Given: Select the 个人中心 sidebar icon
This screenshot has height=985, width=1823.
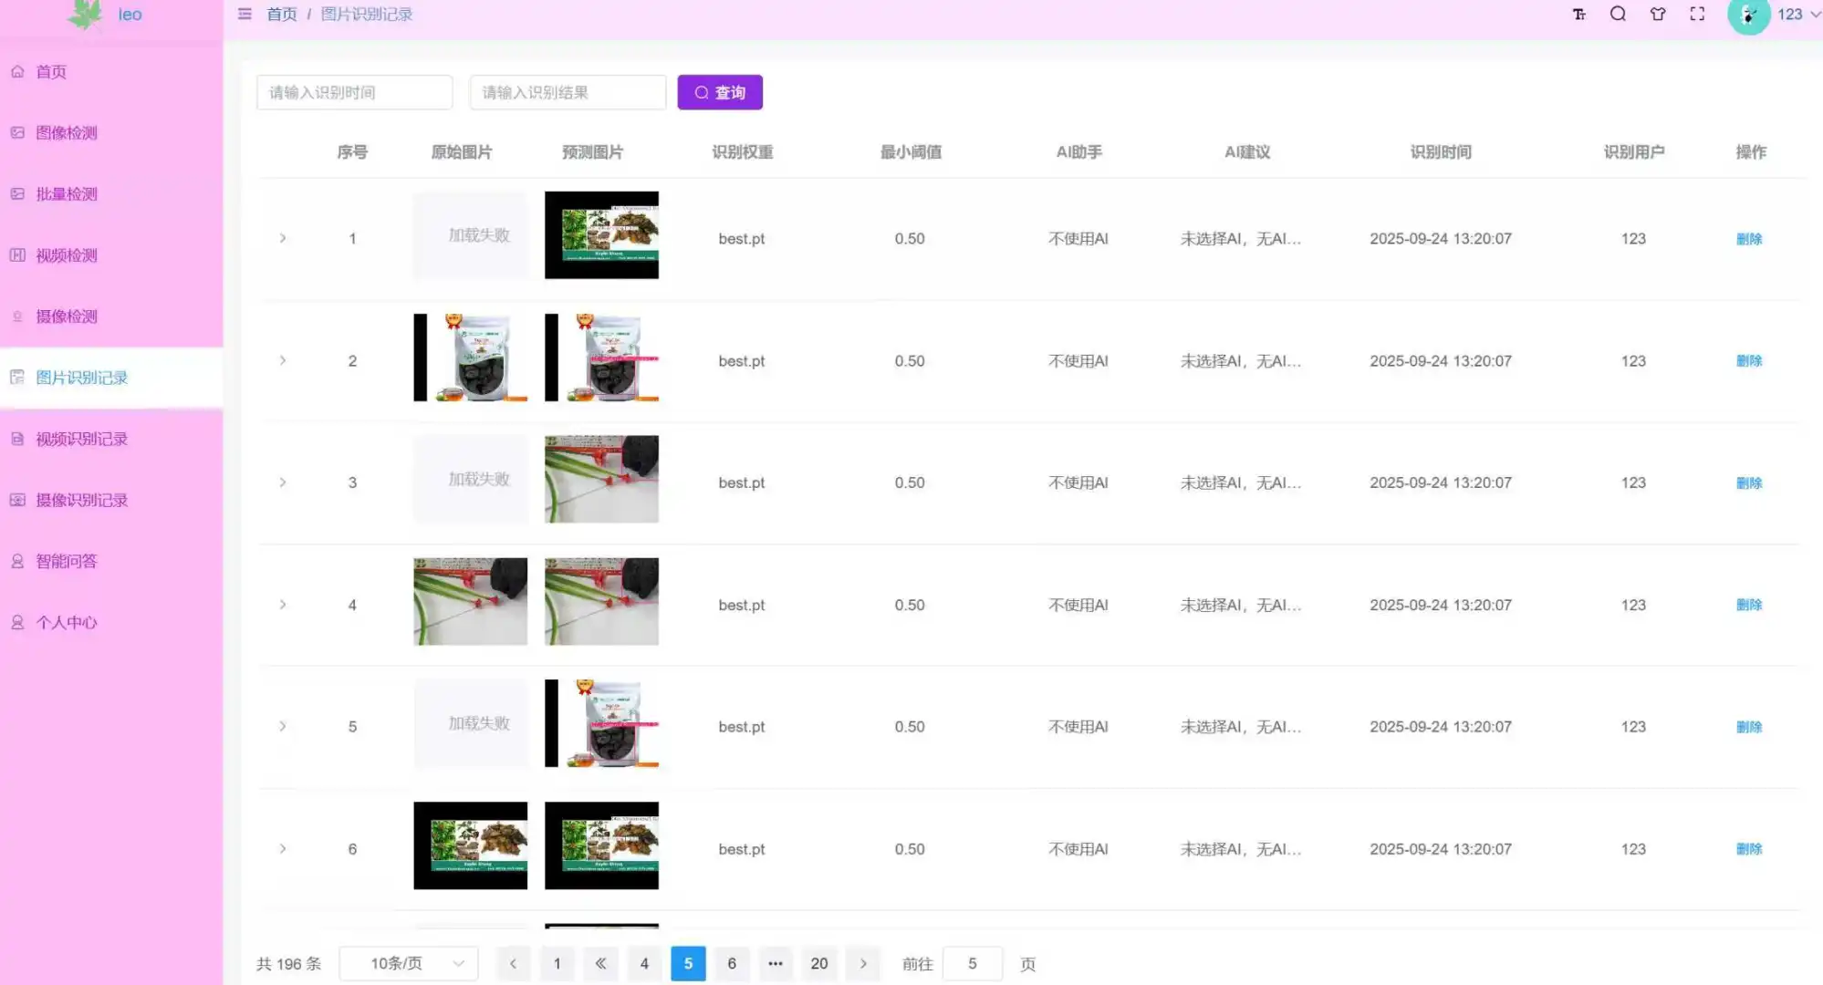Looking at the screenshot, I should tap(16, 622).
